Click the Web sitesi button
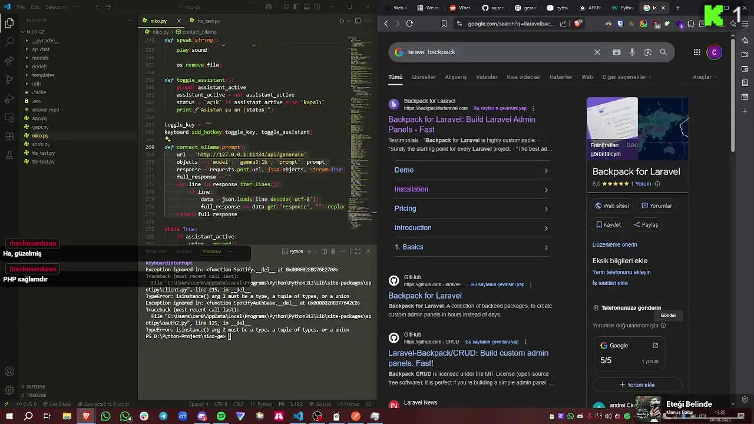The height and width of the screenshot is (424, 754). 612,206
